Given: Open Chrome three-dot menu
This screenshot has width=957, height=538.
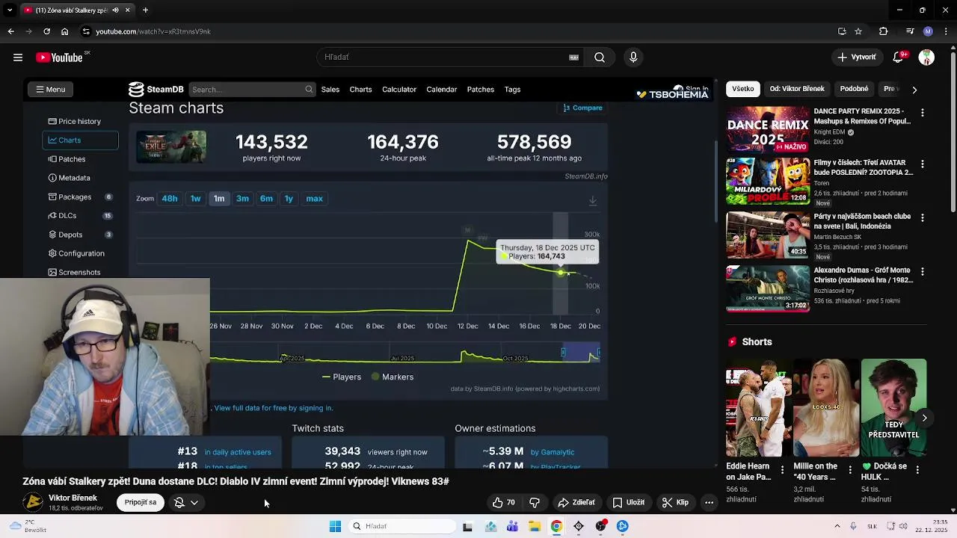Looking at the screenshot, I should (945, 31).
